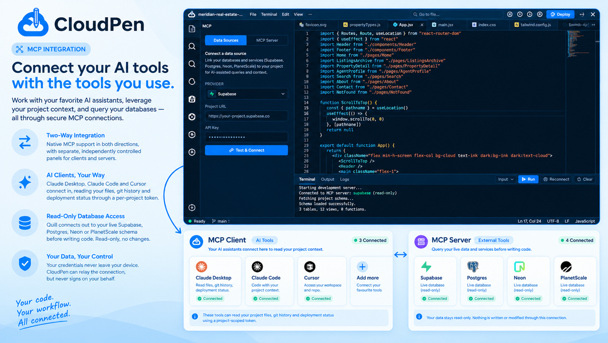Click the bottom-most icon in the IDE sidebar
This screenshot has height=343, width=608.
pos(192,207)
